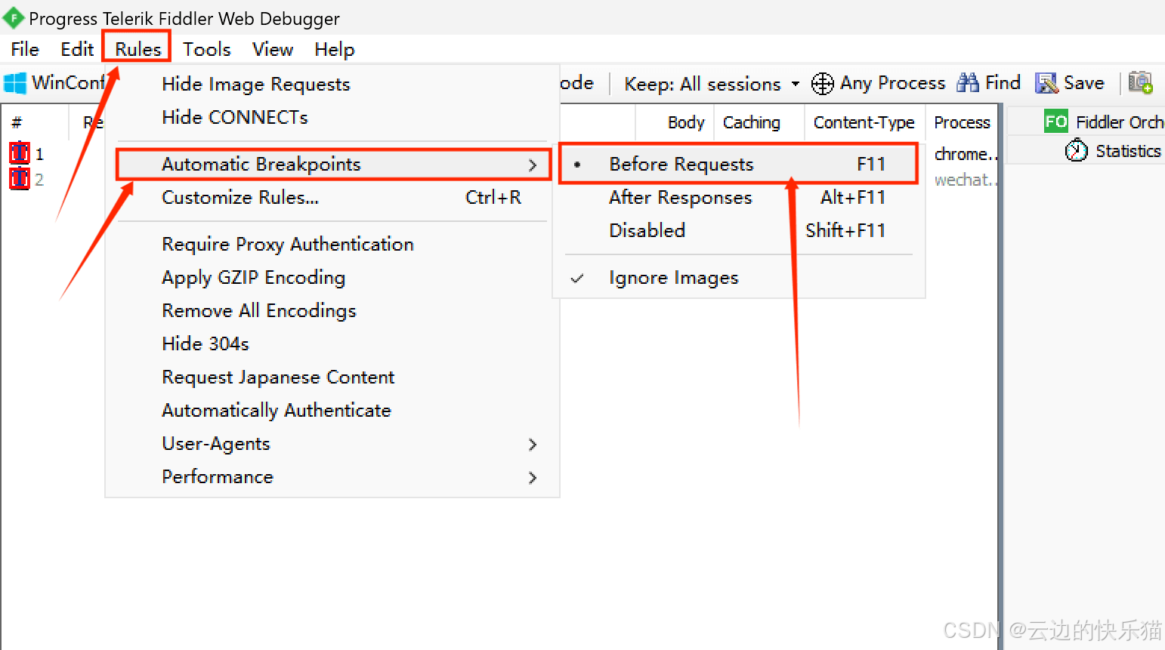1165x650 pixels.
Task: Open the Statistics stopwatch icon tab
Action: tap(1076, 151)
